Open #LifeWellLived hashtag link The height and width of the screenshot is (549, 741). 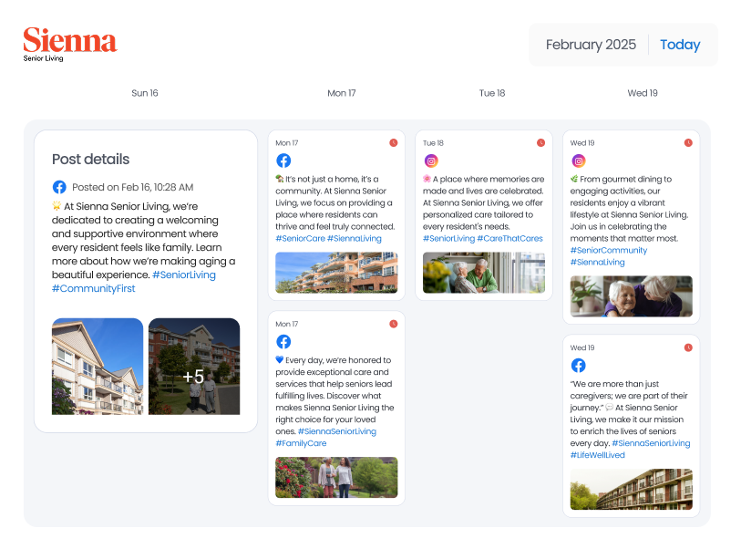[597, 455]
